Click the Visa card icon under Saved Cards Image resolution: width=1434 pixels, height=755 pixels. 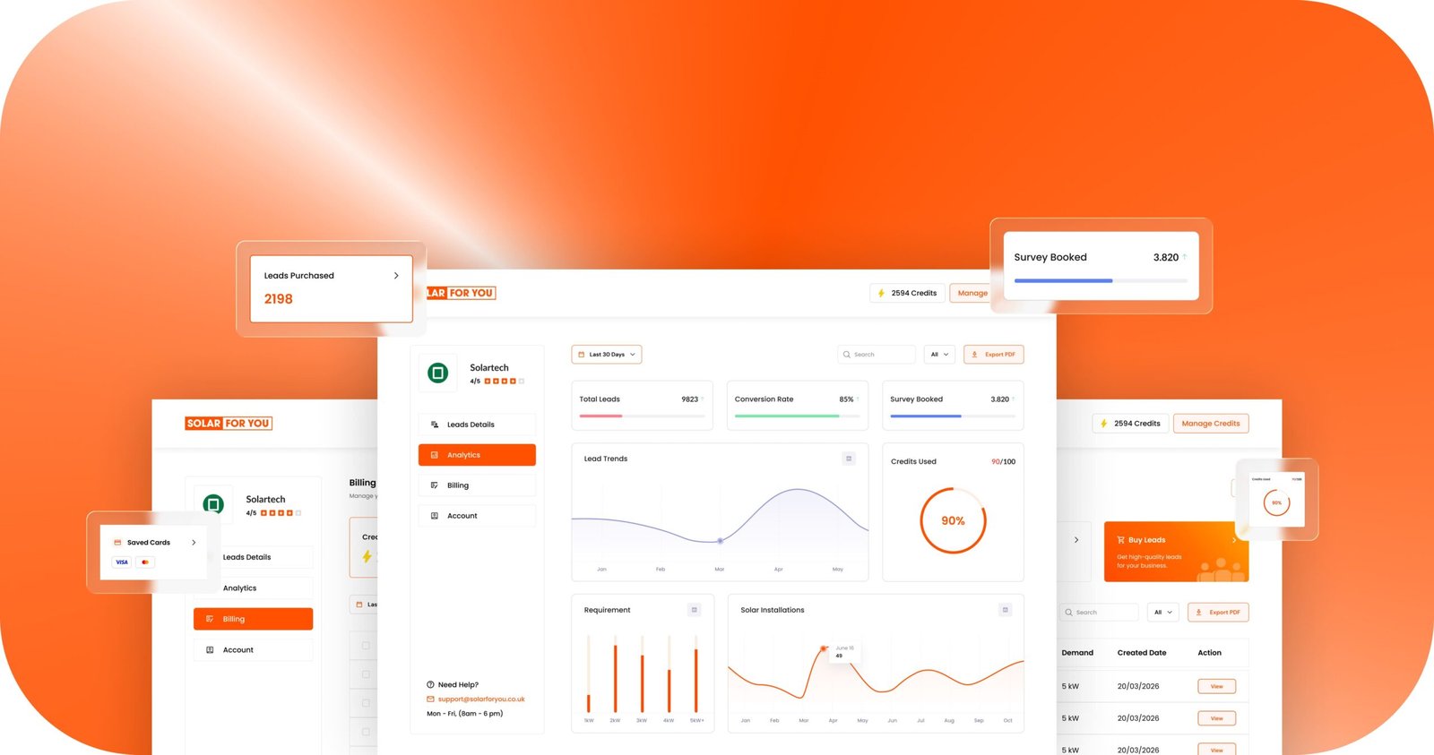tap(122, 562)
